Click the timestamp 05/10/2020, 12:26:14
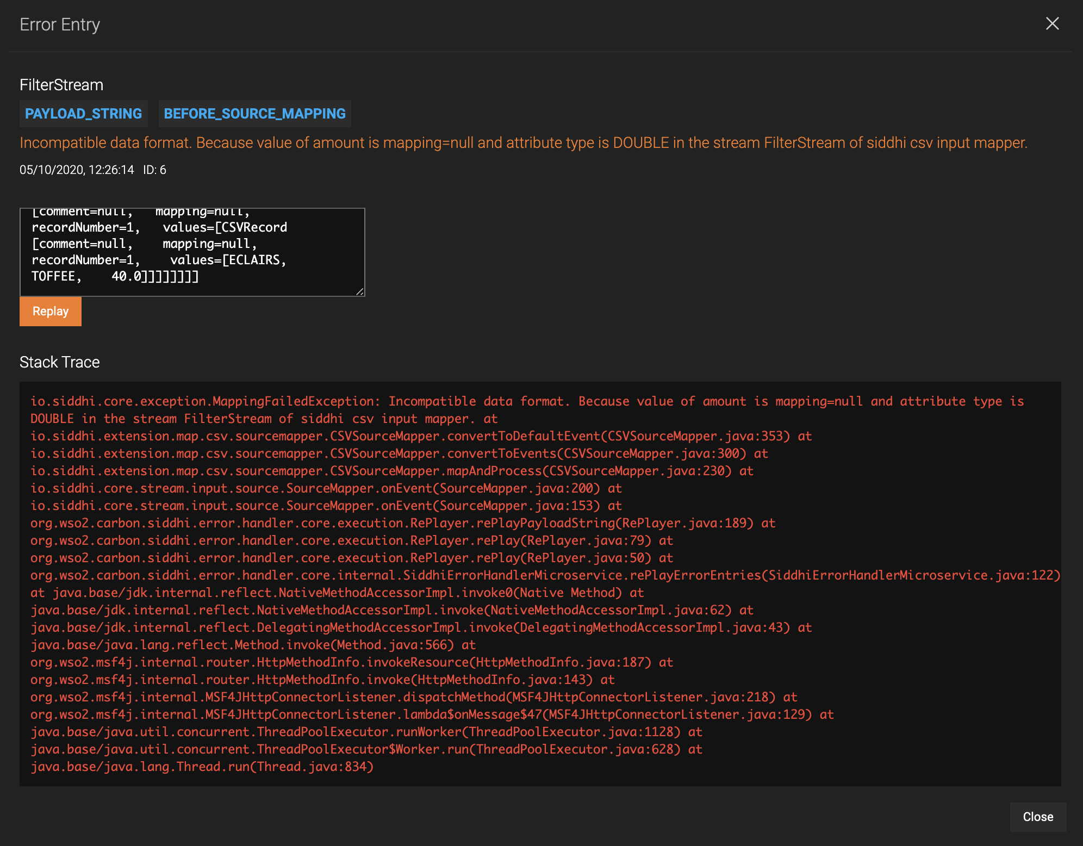1083x846 pixels. (x=77, y=170)
